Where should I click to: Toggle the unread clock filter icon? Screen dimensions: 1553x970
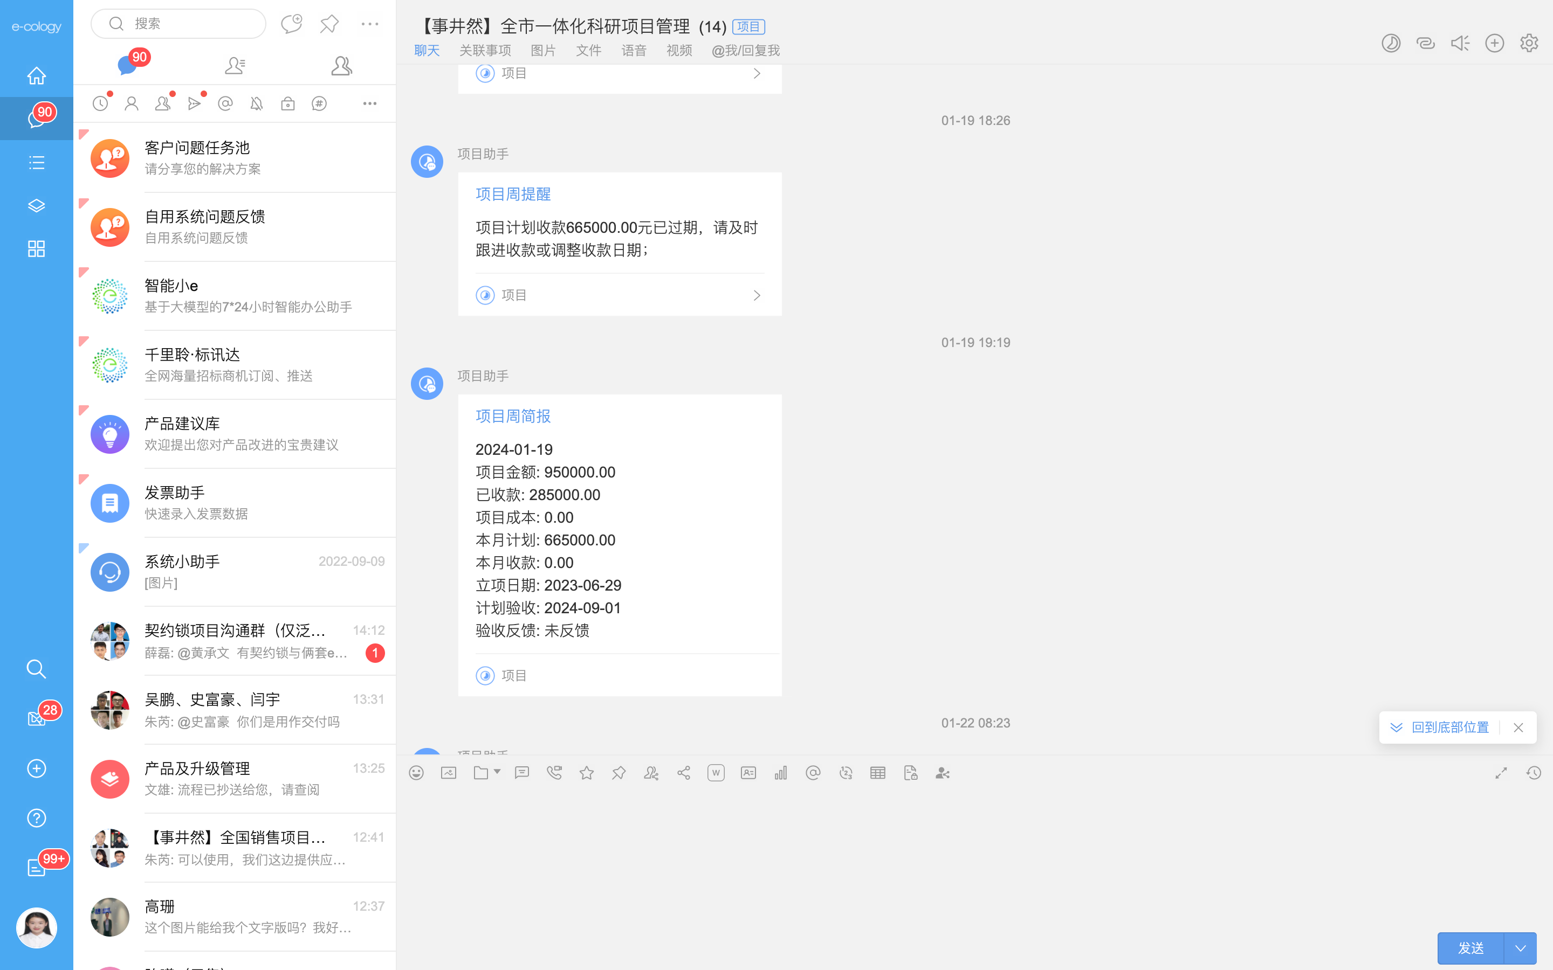point(100,103)
